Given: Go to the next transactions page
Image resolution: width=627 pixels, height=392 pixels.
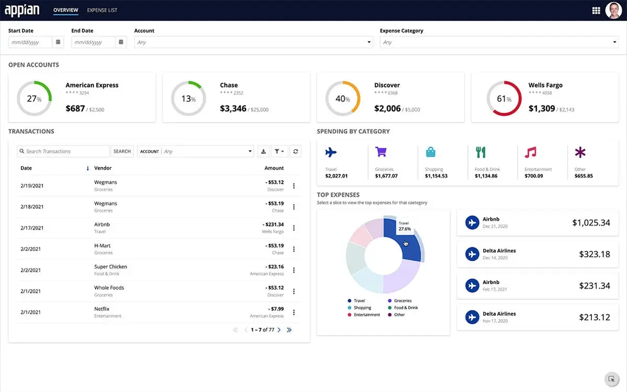Looking at the screenshot, I should pyautogui.click(x=279, y=329).
